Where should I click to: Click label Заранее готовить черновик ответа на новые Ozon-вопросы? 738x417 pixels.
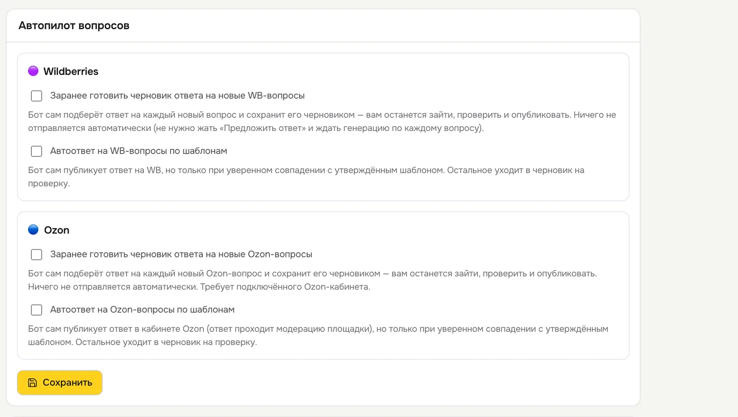pyautogui.click(x=181, y=254)
